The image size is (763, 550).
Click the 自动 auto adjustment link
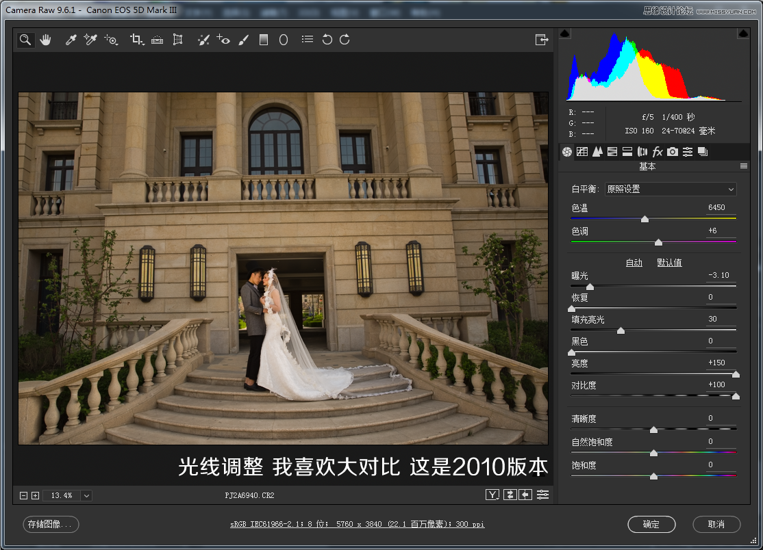coord(634,262)
